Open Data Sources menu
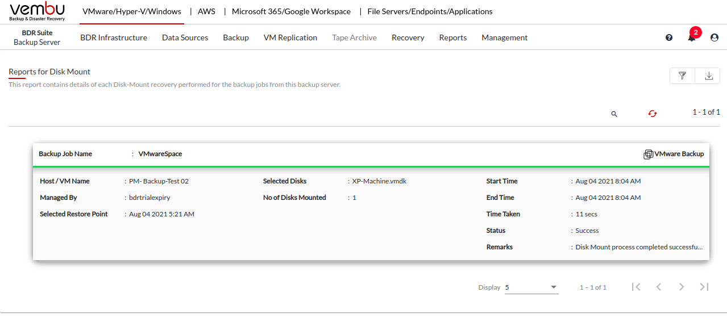This screenshot has height=330, width=727. click(185, 37)
